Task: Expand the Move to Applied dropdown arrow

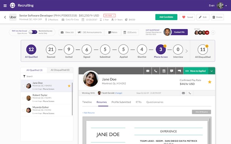Action: 211,71
